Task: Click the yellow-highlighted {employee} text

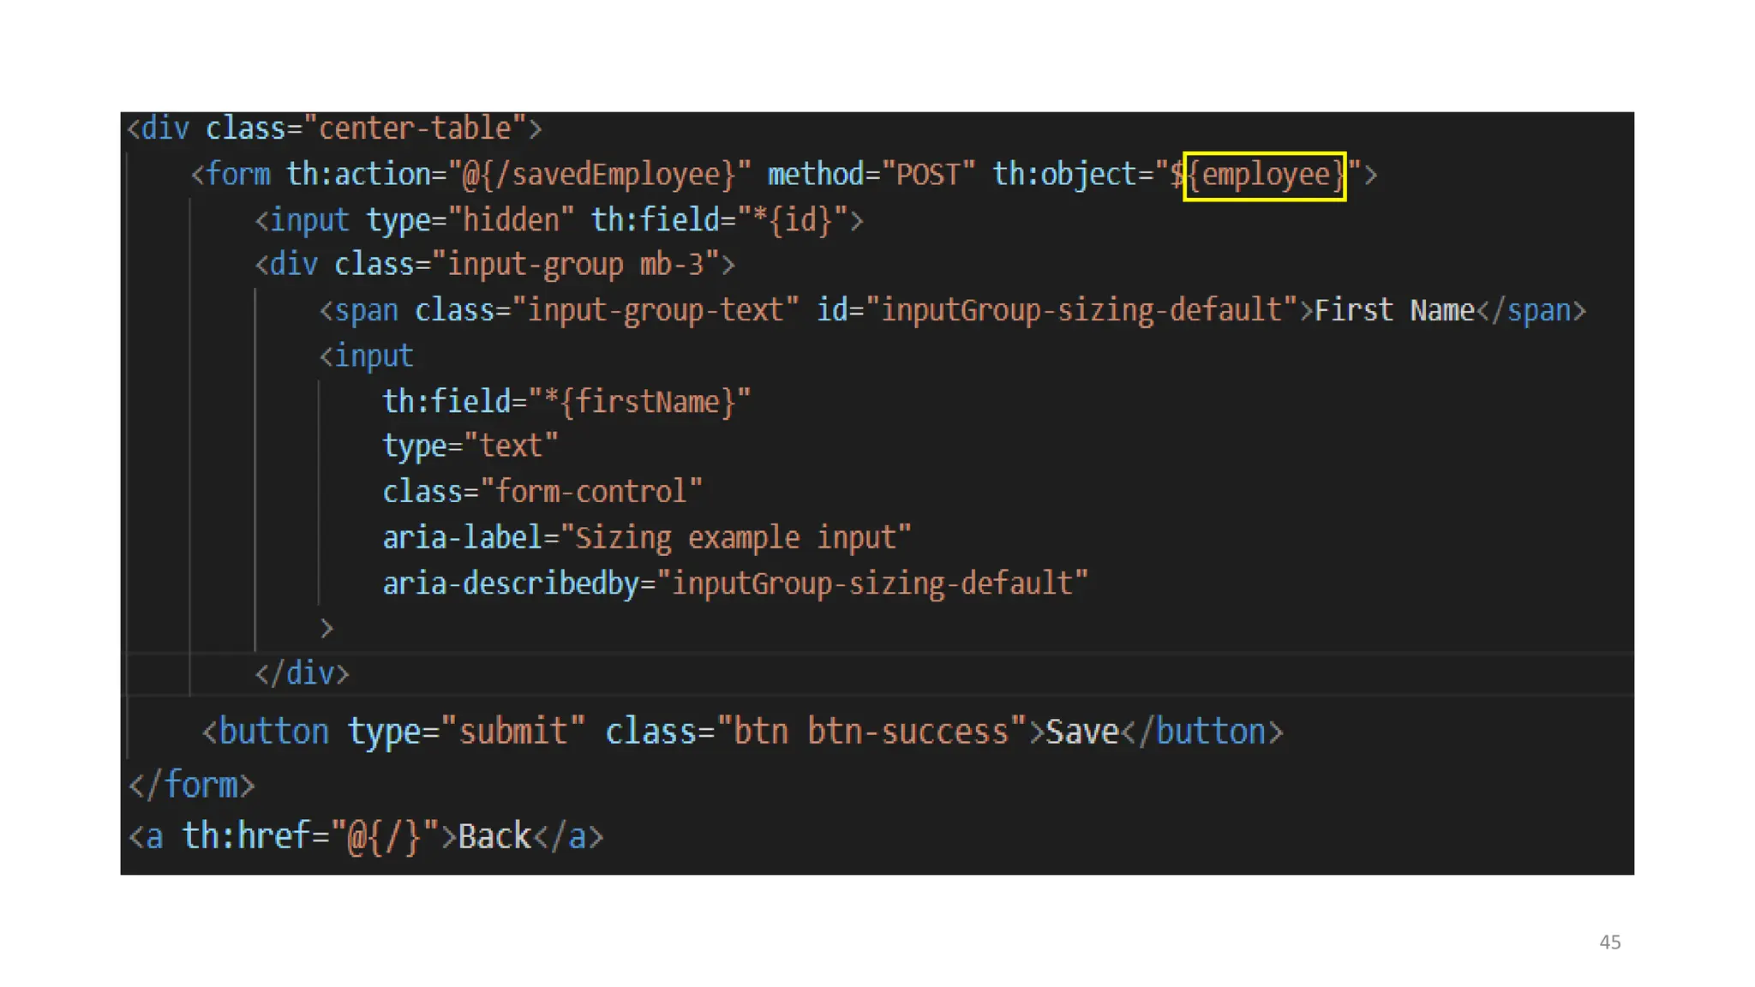Action: [x=1264, y=176]
